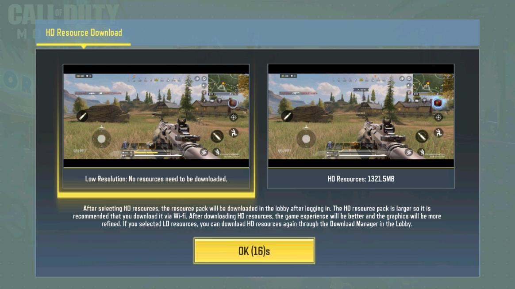The image size is (515, 289).
Task: Tap aim crosshair icon in Low Resolution preview
Action: [x=234, y=117]
